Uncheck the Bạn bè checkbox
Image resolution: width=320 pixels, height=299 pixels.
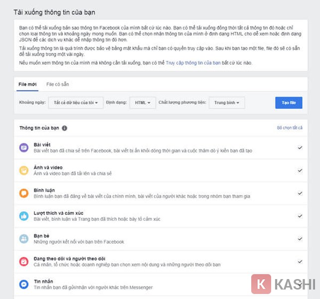coord(300,239)
